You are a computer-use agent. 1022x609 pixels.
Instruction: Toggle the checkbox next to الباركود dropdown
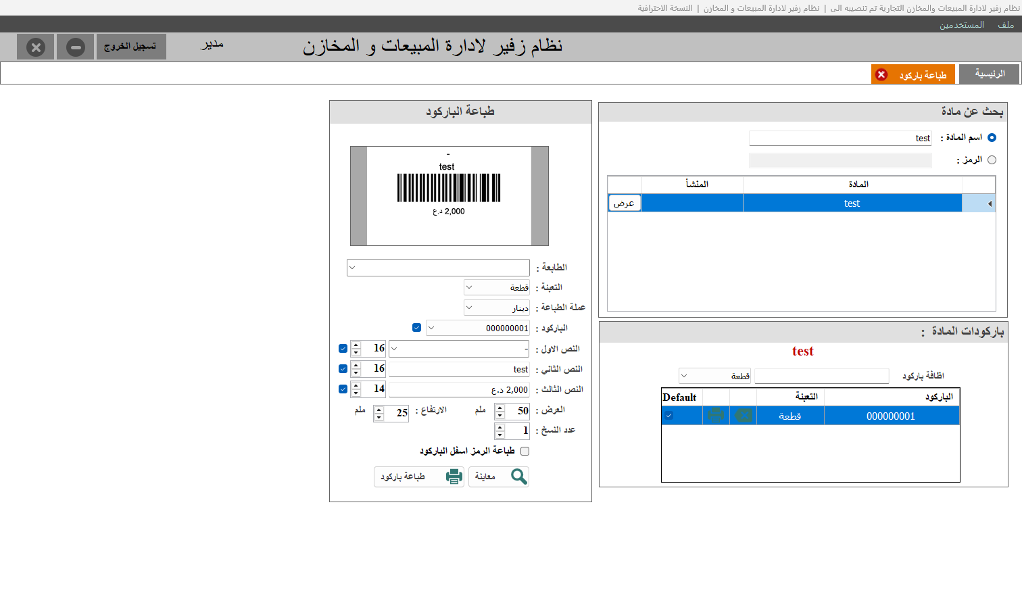coord(416,328)
